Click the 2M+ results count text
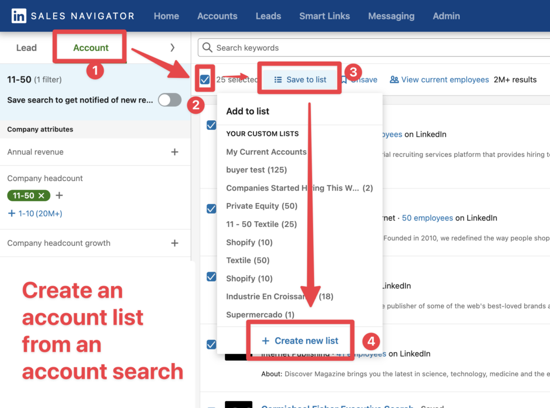The image size is (550, 408). 515,79
